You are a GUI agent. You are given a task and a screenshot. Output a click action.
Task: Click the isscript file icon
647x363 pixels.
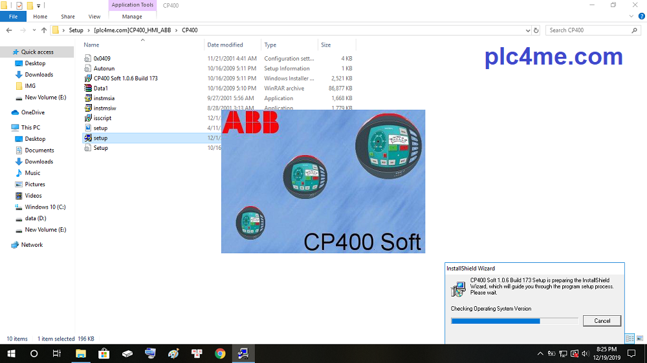click(89, 118)
